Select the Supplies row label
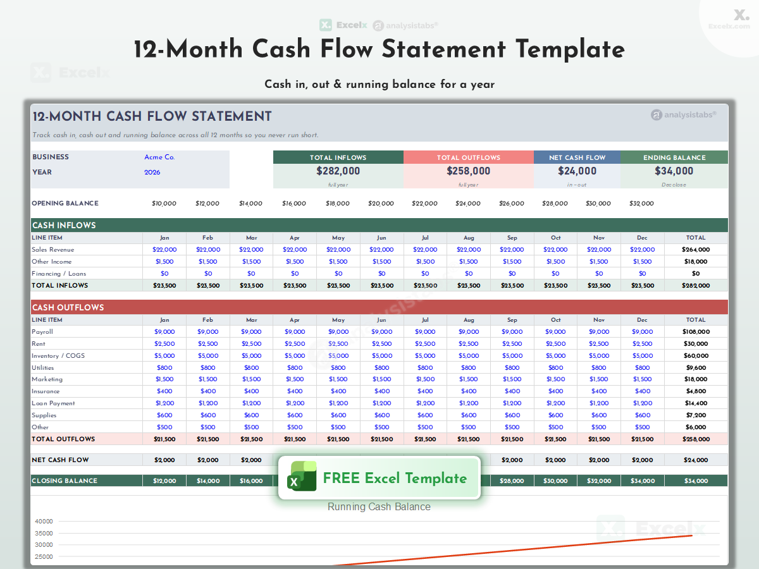This screenshot has width=759, height=569. coord(44,415)
